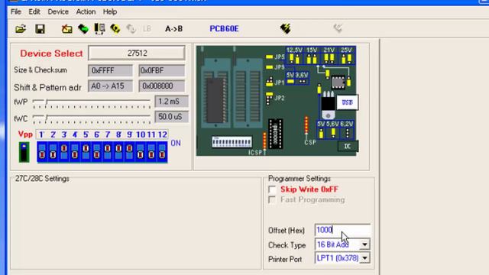Toggle DIP switch 9
Image resolution: width=489 pixels, height=275 pixels.
pos(129,151)
